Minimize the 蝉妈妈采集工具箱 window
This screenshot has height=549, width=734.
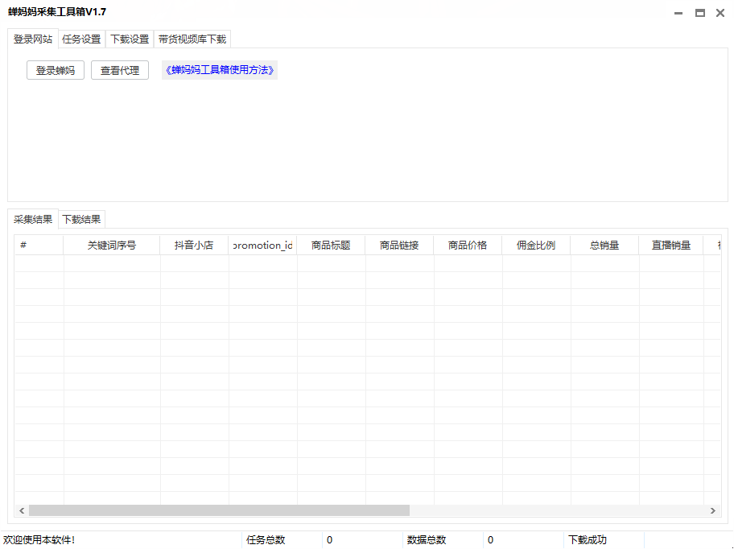click(x=679, y=13)
